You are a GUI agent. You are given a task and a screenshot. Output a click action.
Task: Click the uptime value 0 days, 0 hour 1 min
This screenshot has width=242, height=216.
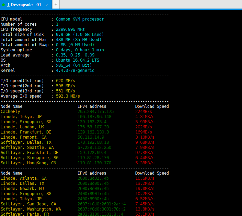(x=80, y=50)
